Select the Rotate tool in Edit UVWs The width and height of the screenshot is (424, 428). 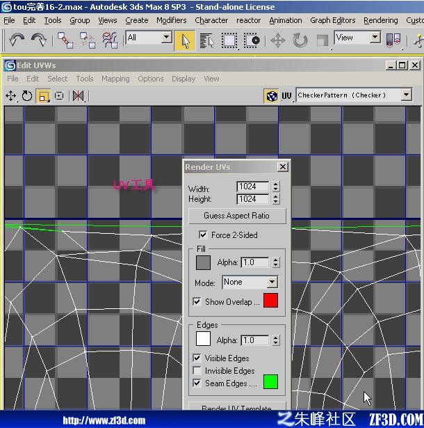(27, 96)
